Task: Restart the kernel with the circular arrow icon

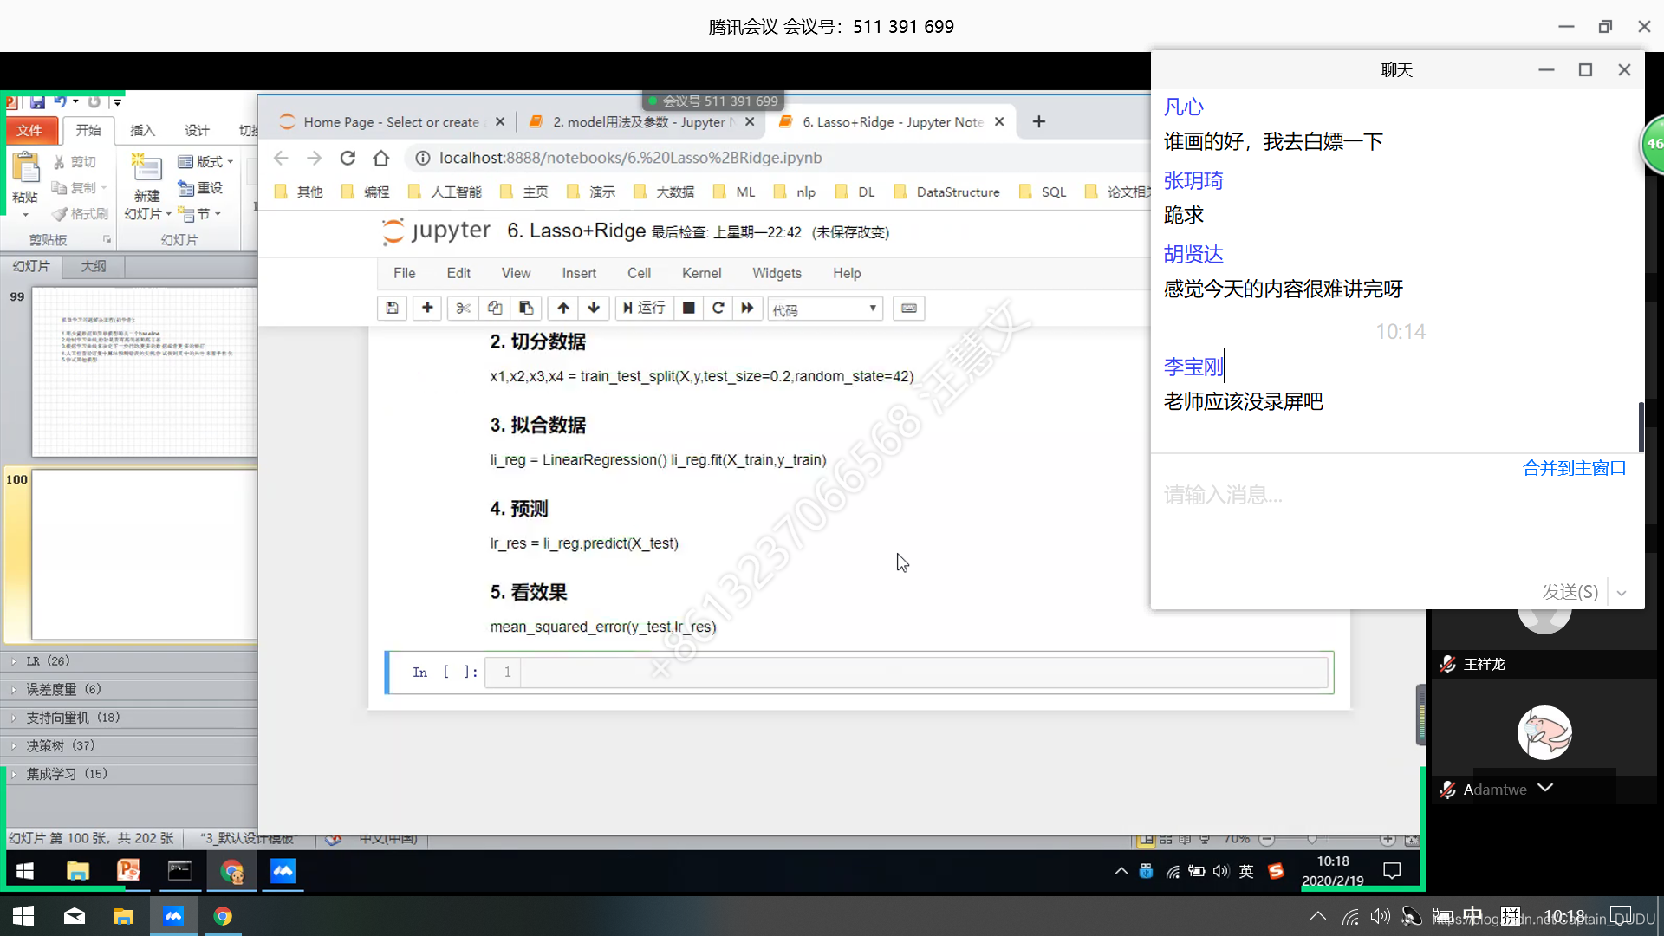Action: click(718, 309)
